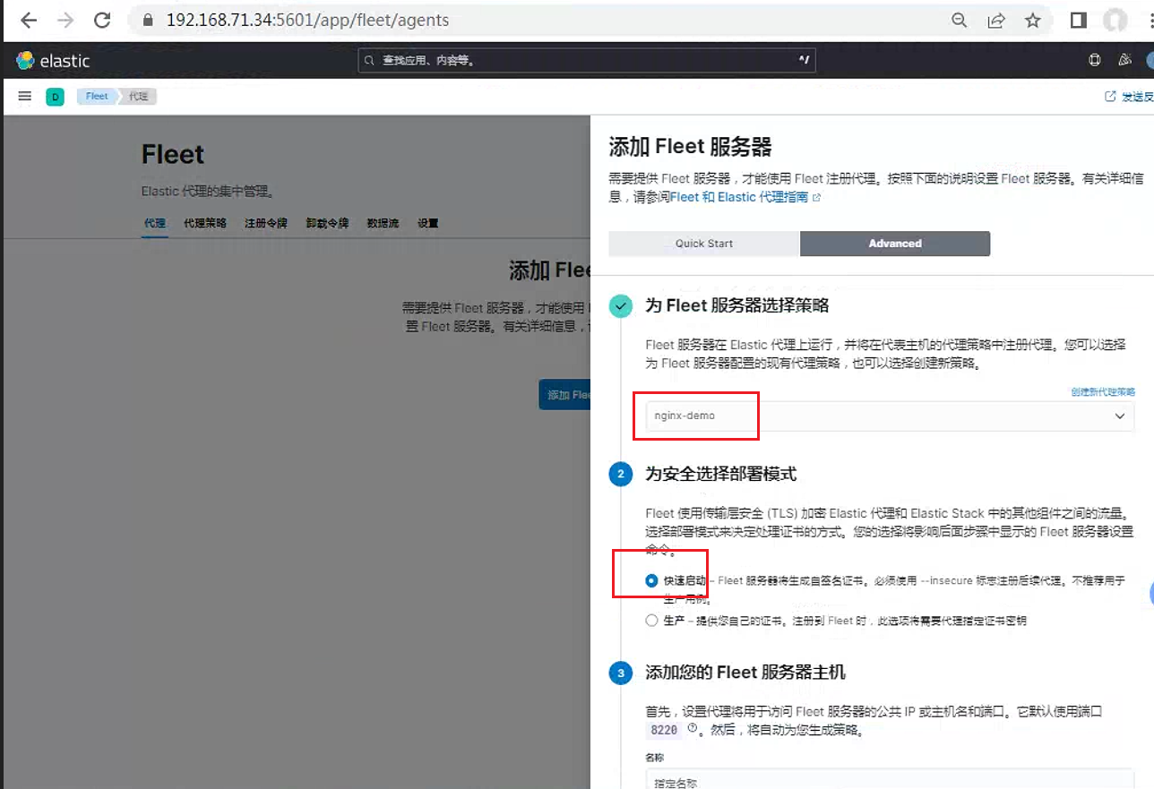1154x789 pixels.
Task: Bookmark this page with the star icon
Action: coord(1033,20)
